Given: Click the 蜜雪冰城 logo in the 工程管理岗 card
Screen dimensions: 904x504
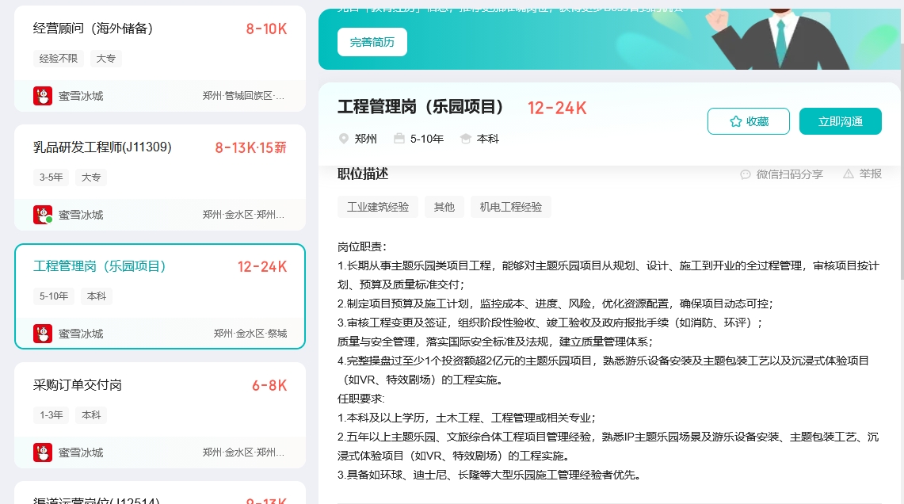Looking at the screenshot, I should click(43, 334).
